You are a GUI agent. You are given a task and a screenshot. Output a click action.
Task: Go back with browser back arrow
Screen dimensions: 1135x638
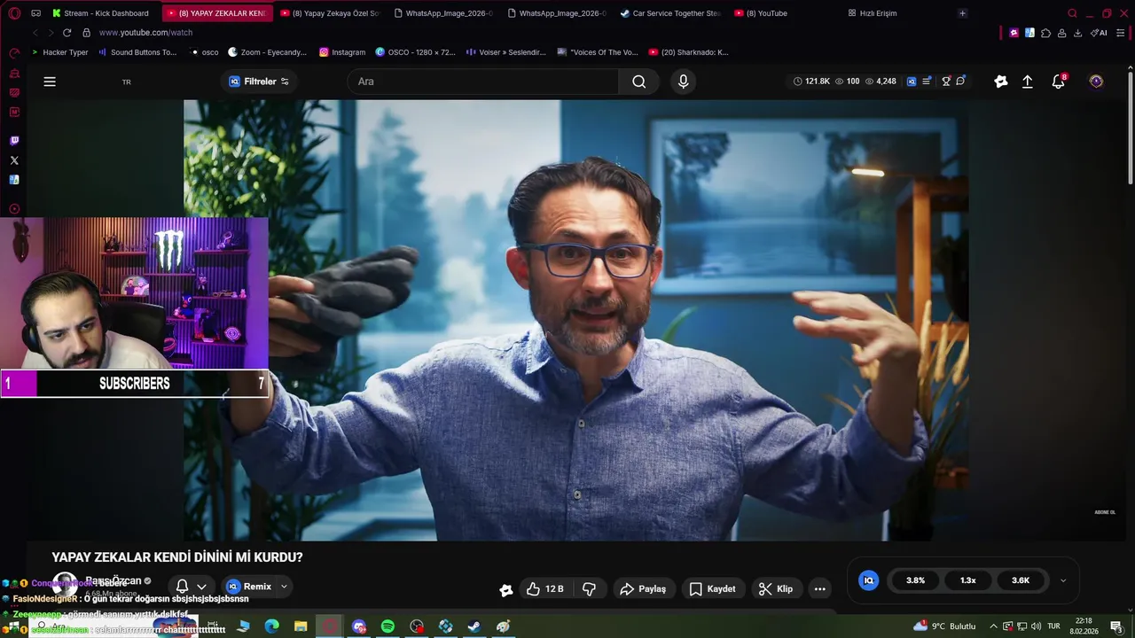pyautogui.click(x=35, y=33)
